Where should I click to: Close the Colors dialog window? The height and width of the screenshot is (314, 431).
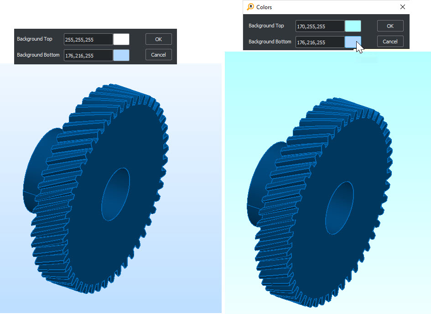pos(402,7)
